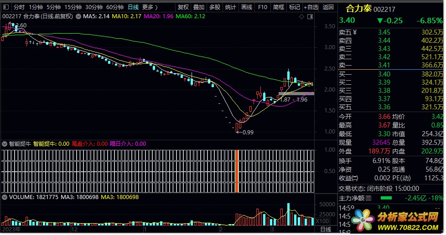
Task: Click the small icon next to 主力净额
Action: [x=368, y=198]
